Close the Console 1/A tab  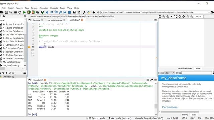coord(45,80)
